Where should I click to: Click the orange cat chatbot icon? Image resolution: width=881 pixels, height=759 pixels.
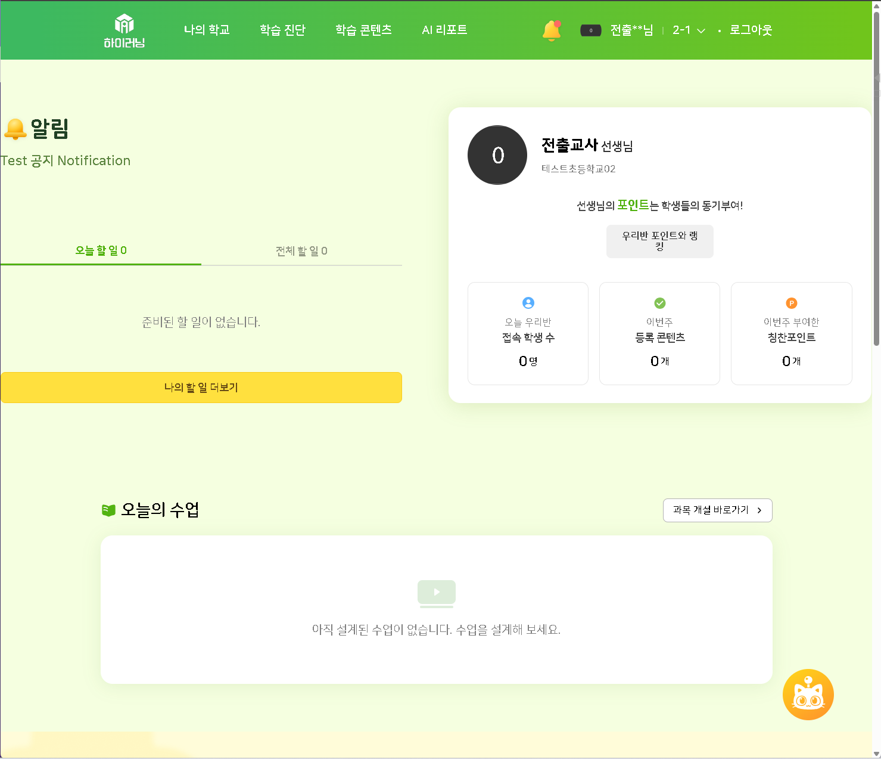click(x=808, y=695)
